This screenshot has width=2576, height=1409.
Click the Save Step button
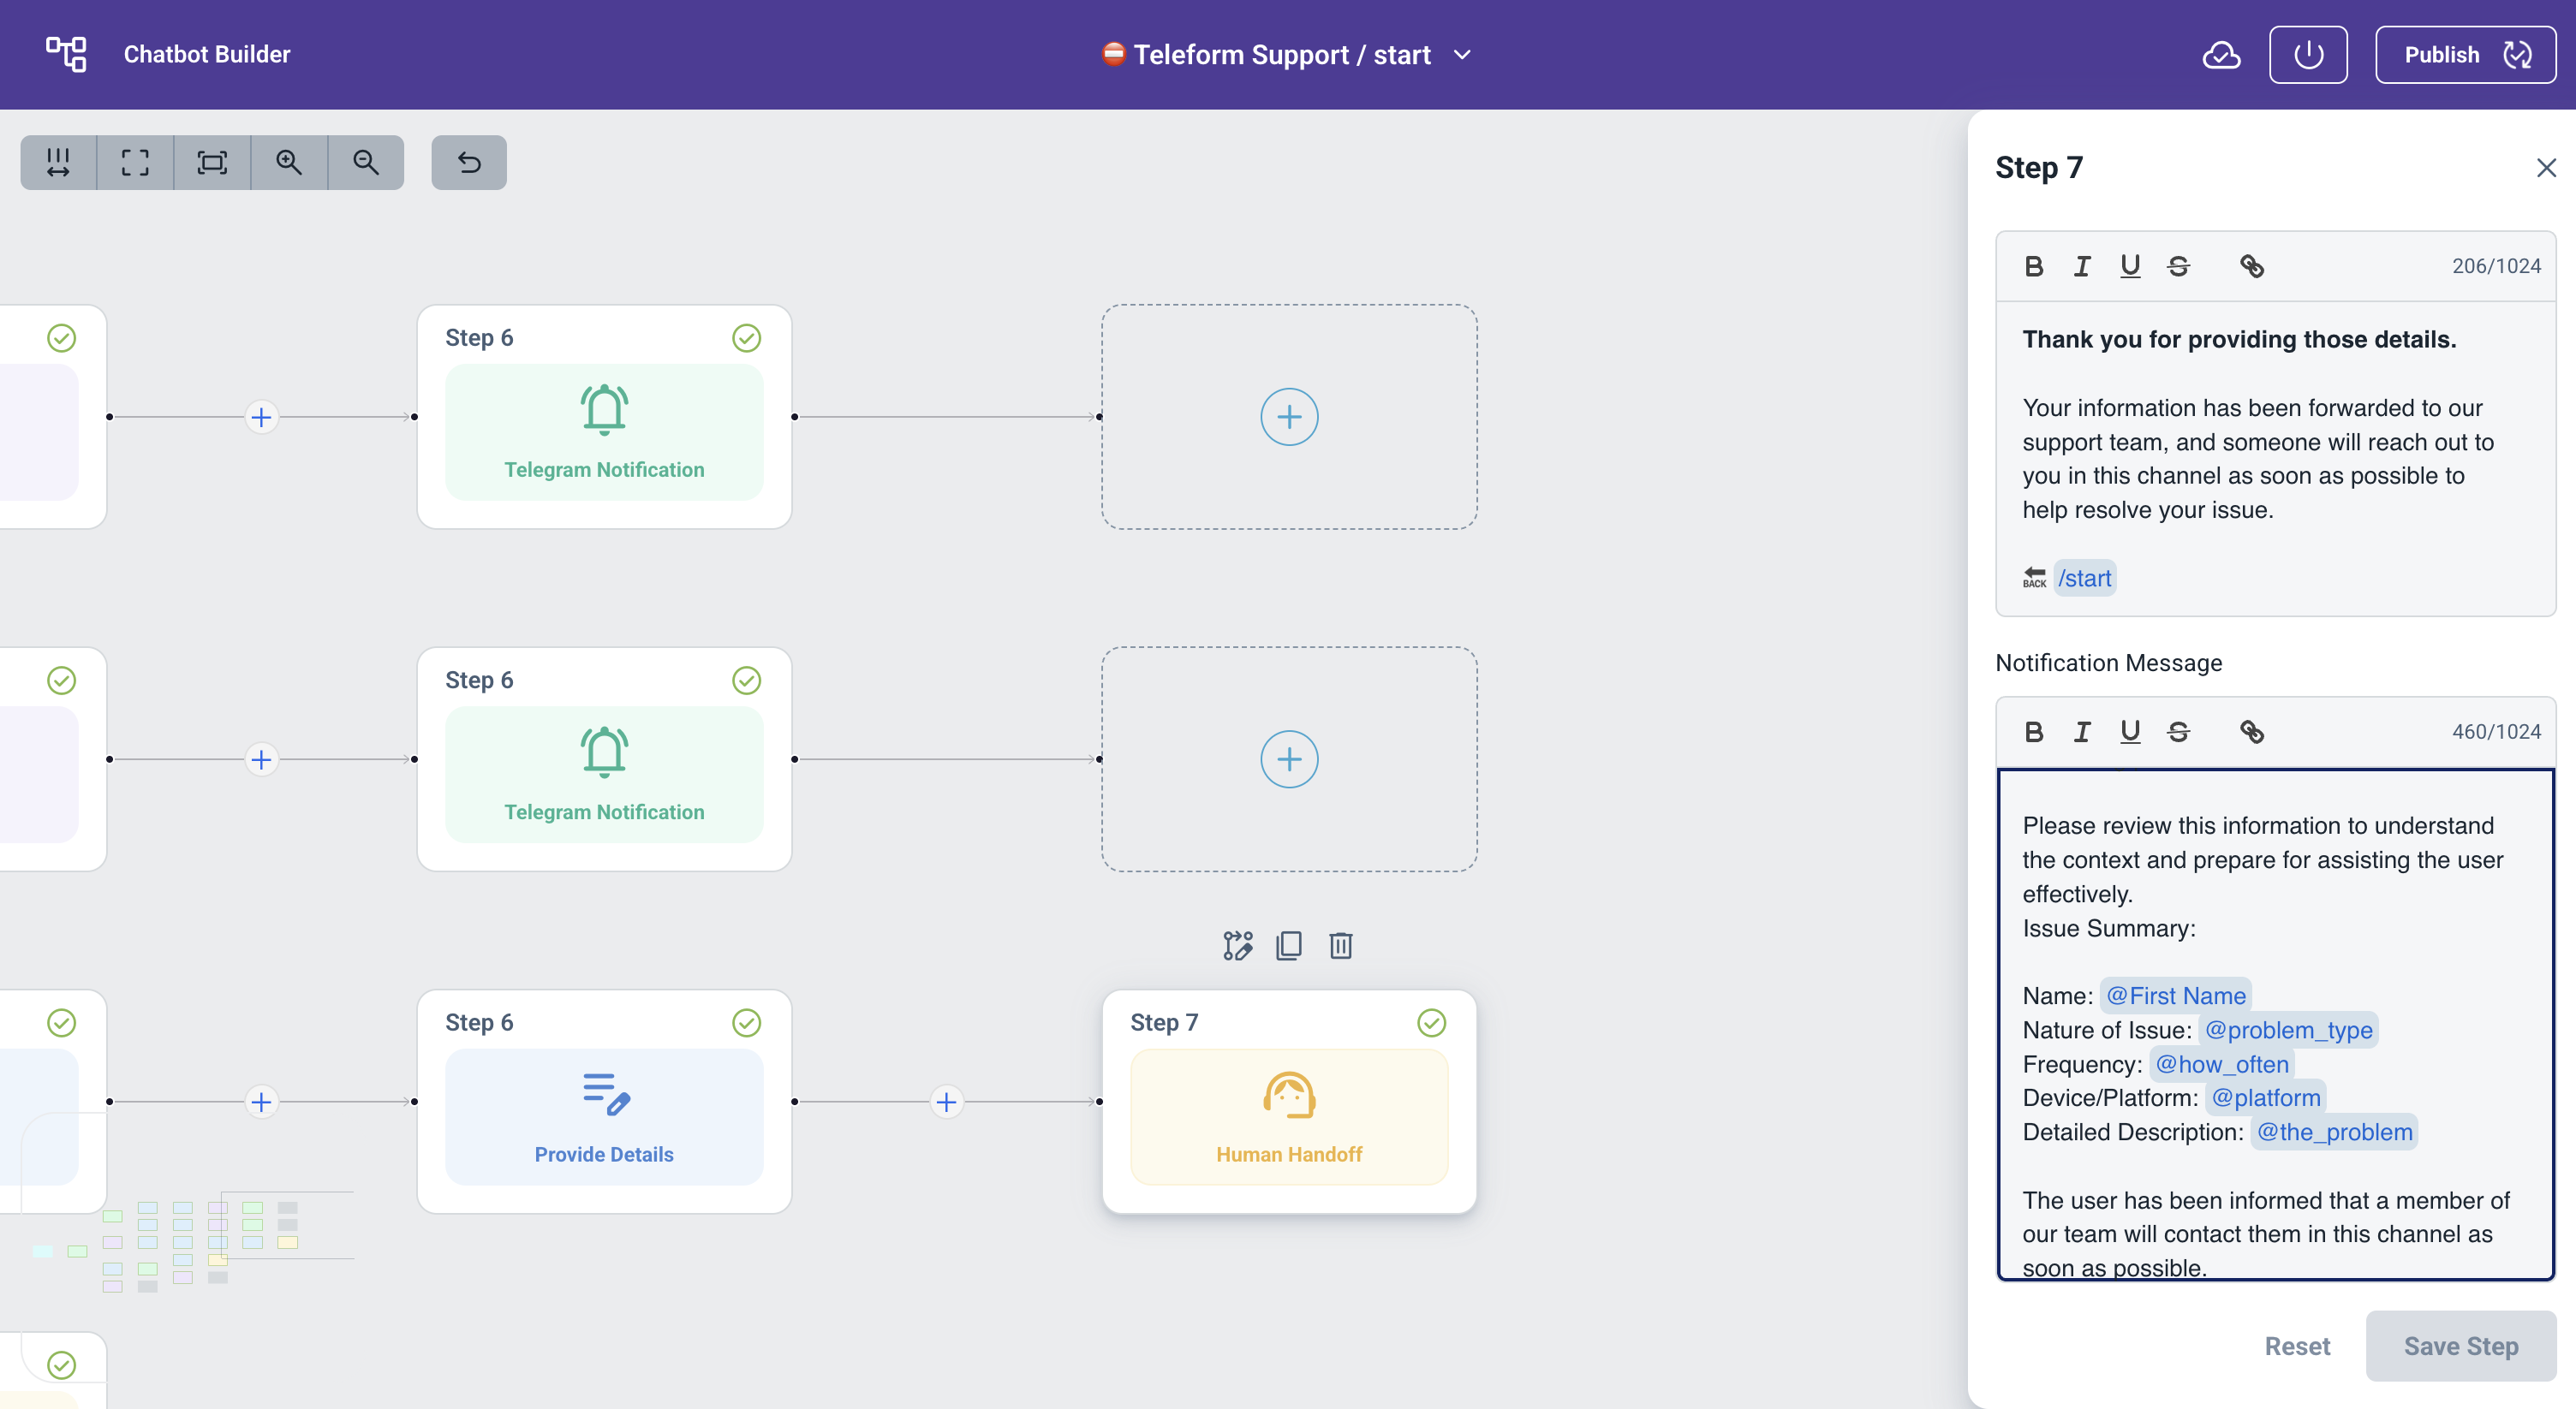[x=2461, y=1346]
